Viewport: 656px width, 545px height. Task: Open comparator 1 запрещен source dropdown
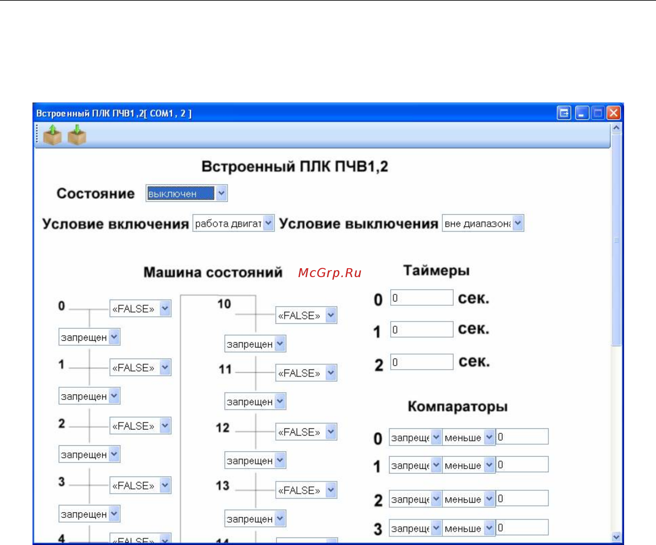point(415,465)
